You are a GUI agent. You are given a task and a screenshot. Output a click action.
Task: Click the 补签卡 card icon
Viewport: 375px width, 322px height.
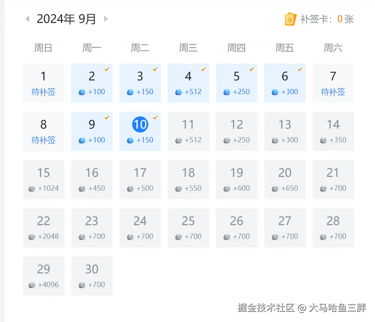(290, 18)
